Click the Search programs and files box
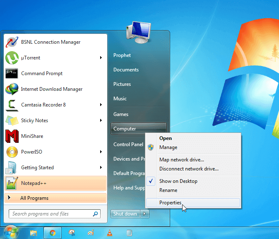Screen dimensions: 279x239 [55, 214]
